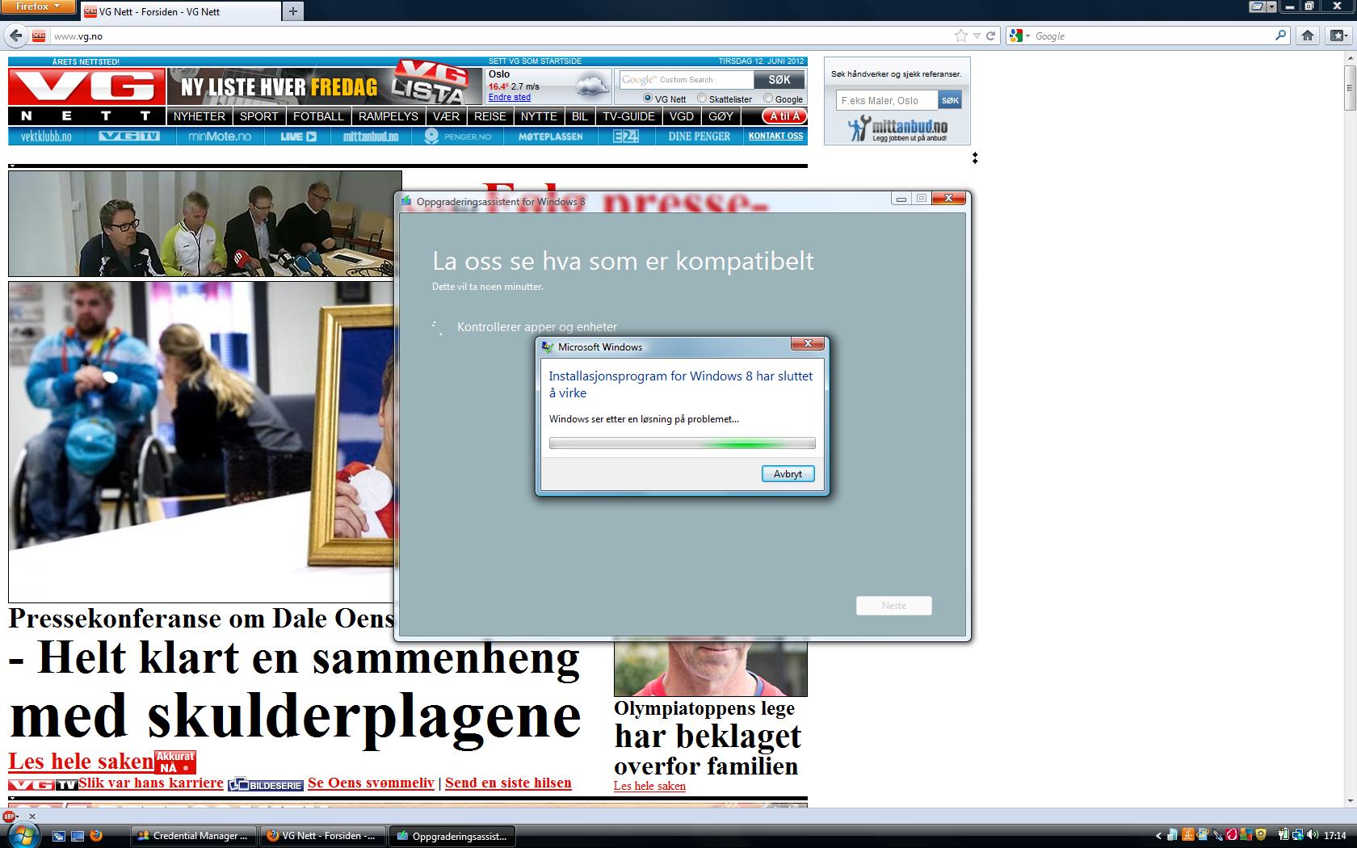1357x848 pixels.
Task: Click the red swirl tray icon
Action: (x=1232, y=835)
